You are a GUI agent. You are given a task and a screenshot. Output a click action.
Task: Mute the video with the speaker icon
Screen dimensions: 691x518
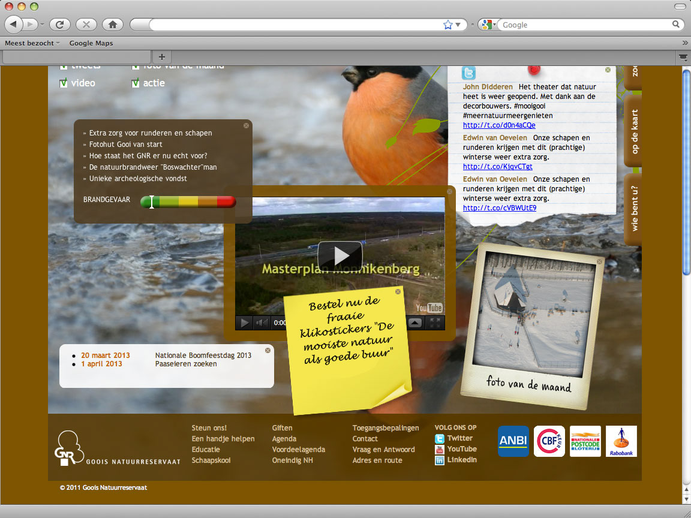pyautogui.click(x=262, y=323)
